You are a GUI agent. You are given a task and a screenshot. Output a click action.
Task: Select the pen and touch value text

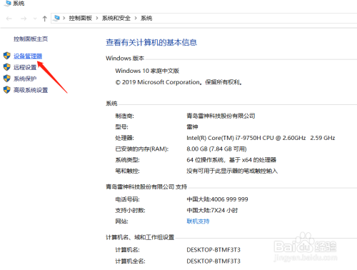coord(232,171)
